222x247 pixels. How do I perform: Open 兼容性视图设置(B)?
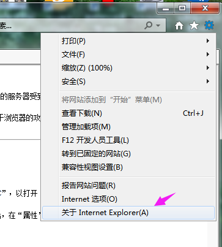(128, 167)
